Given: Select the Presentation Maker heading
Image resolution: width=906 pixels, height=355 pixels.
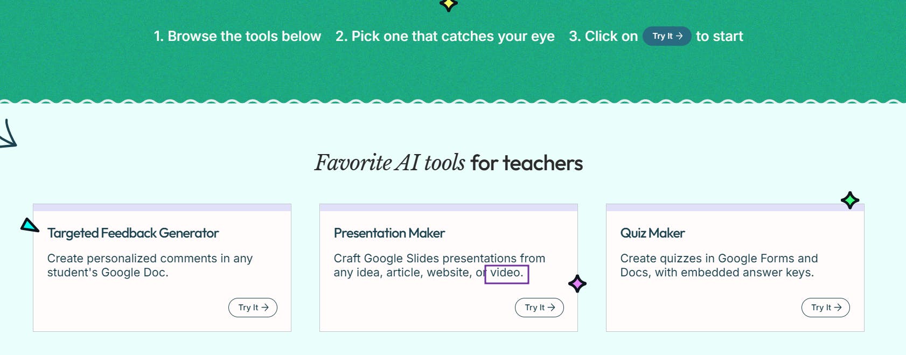Looking at the screenshot, I should (x=389, y=233).
